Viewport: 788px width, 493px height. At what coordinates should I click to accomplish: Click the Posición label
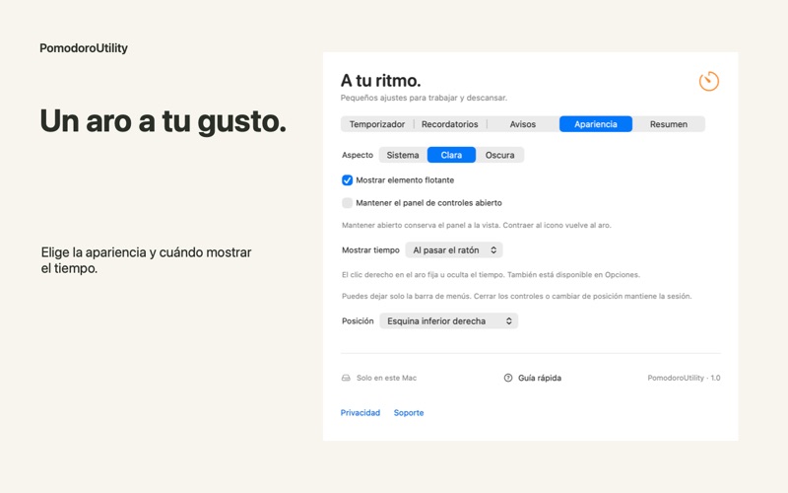[x=358, y=321]
